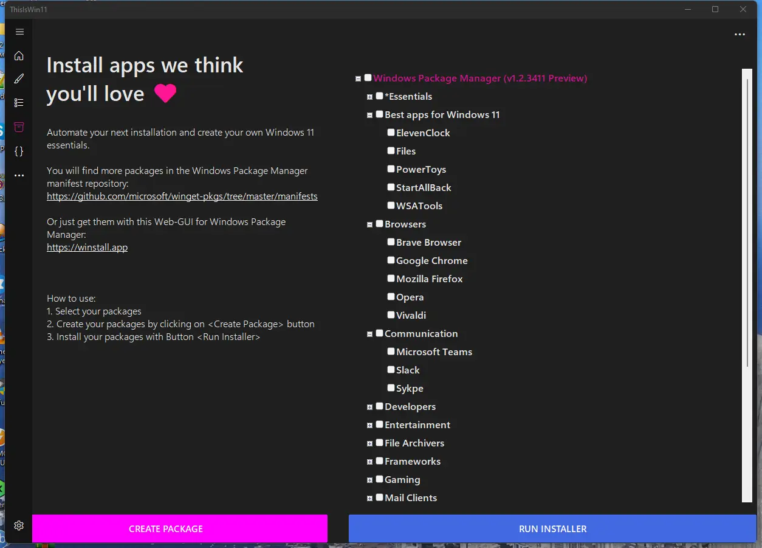Check the Browsers group checkbox
Viewport: 762px width, 548px height.
[x=379, y=224]
